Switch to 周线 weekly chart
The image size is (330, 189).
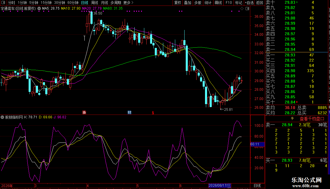point(95,3)
